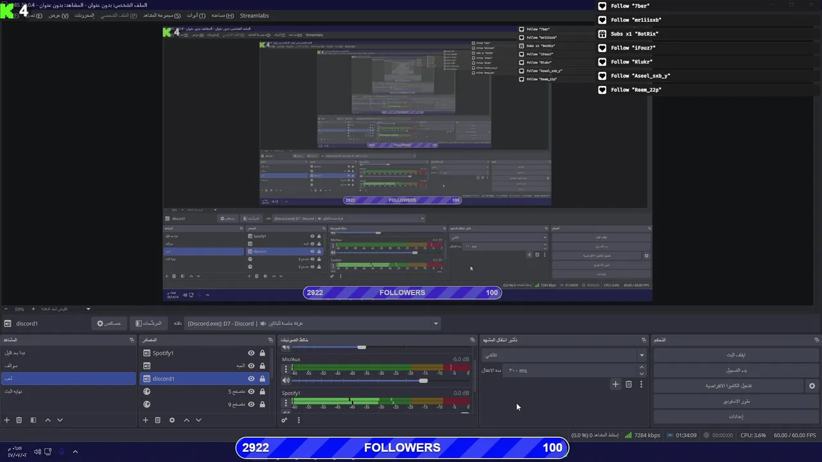Remove selected scene with trash icon
Screen dimensions: 822x462
click(19, 420)
